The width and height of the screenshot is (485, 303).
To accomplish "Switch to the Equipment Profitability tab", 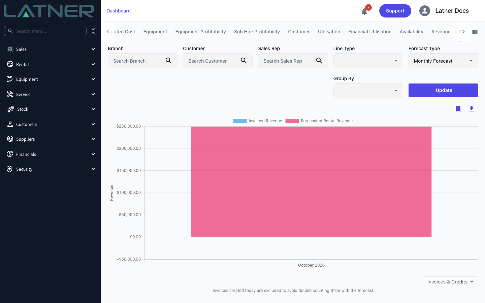I will point(200,32).
